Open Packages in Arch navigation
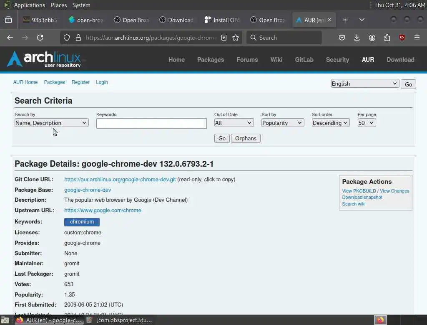The height and width of the screenshot is (325, 427). [x=211, y=59]
